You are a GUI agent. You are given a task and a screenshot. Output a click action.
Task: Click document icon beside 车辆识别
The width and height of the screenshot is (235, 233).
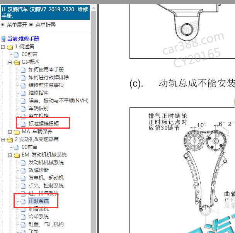click(23, 109)
